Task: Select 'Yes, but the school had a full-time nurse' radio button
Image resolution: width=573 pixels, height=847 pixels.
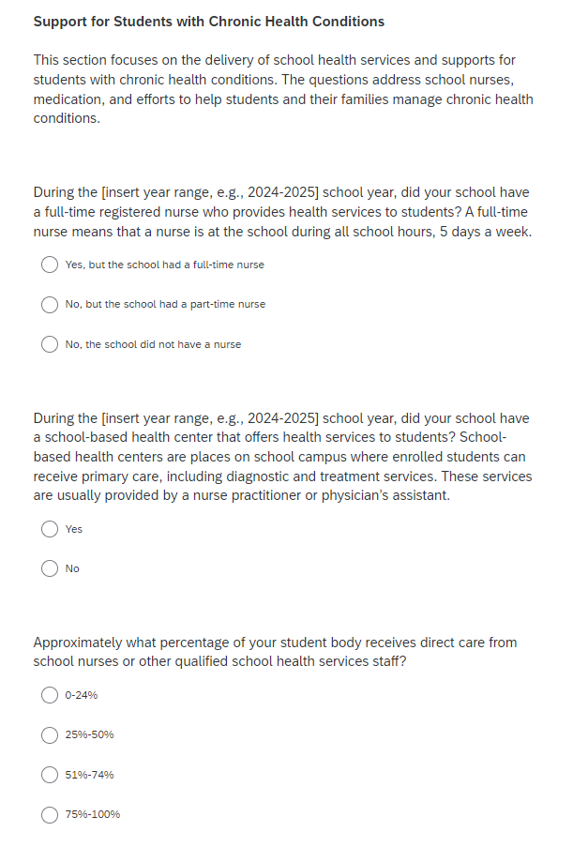Action: tap(50, 265)
